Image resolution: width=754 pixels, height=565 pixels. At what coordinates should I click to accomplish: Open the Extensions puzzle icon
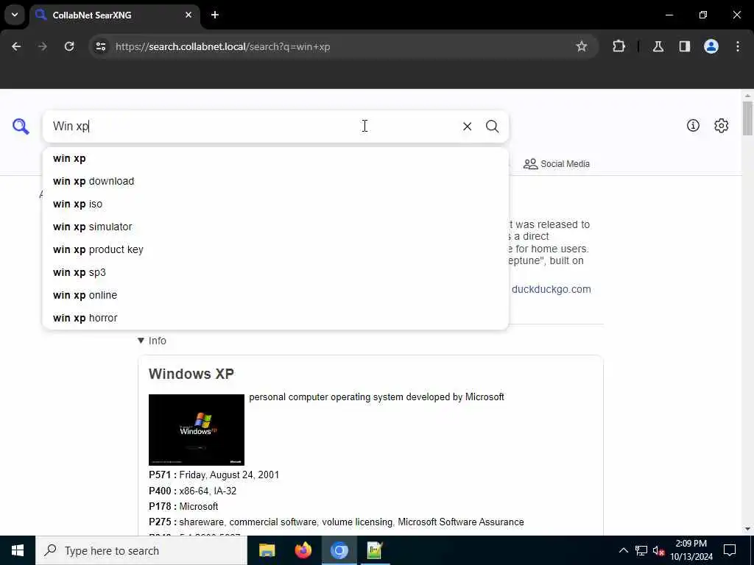click(x=619, y=46)
